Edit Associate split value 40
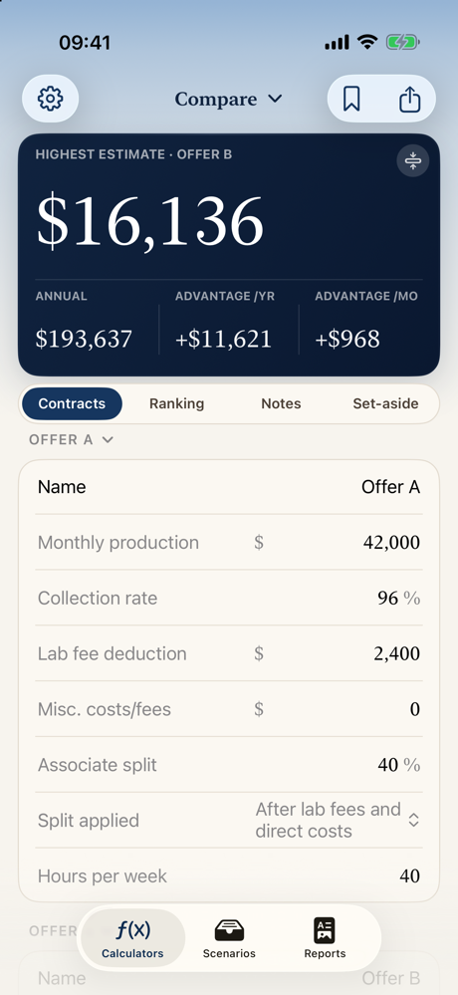The height and width of the screenshot is (995, 458). 387,765
